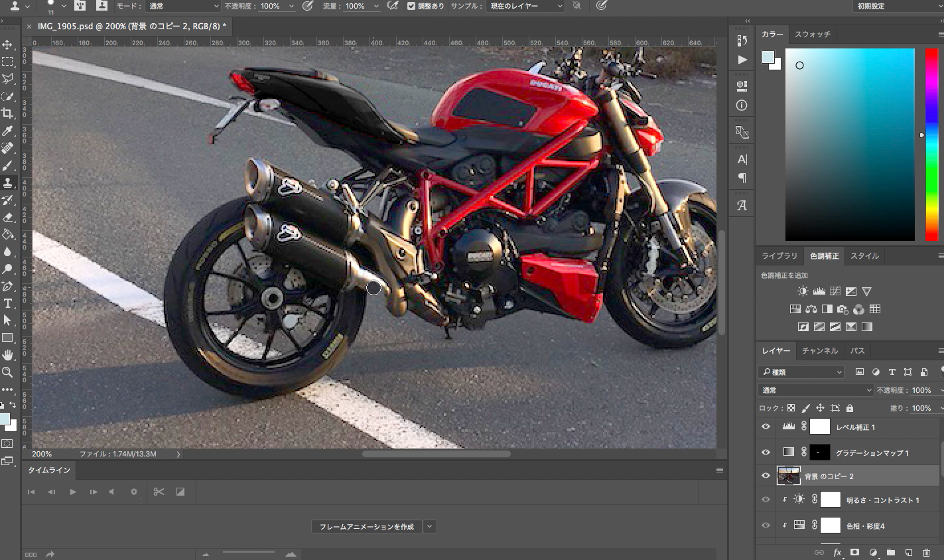This screenshot has height=560, width=944.
Task: Select the Crop tool in toolbar
Action: pyautogui.click(x=8, y=113)
